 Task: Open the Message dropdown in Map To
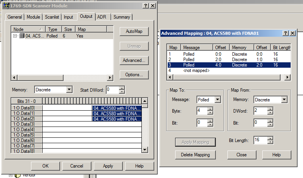click(x=217, y=100)
